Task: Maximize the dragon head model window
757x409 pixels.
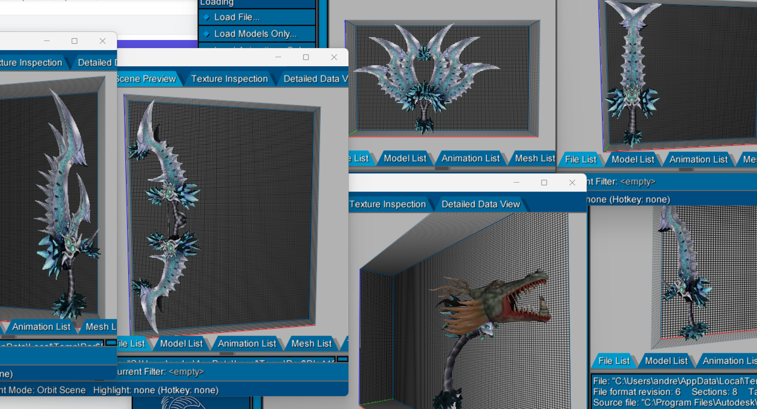Action: click(544, 183)
